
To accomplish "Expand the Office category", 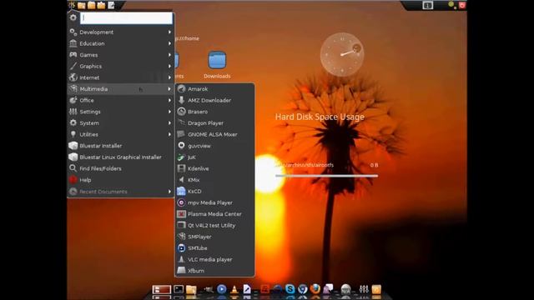I will (120, 100).
